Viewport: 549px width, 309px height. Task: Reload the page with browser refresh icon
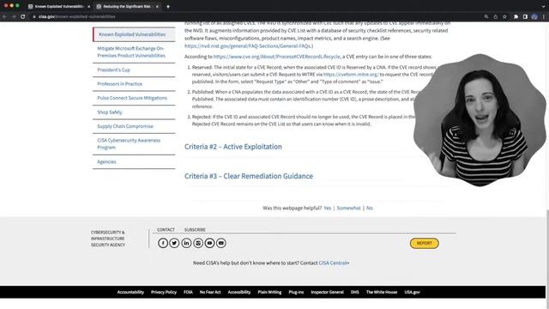[x=23, y=16]
